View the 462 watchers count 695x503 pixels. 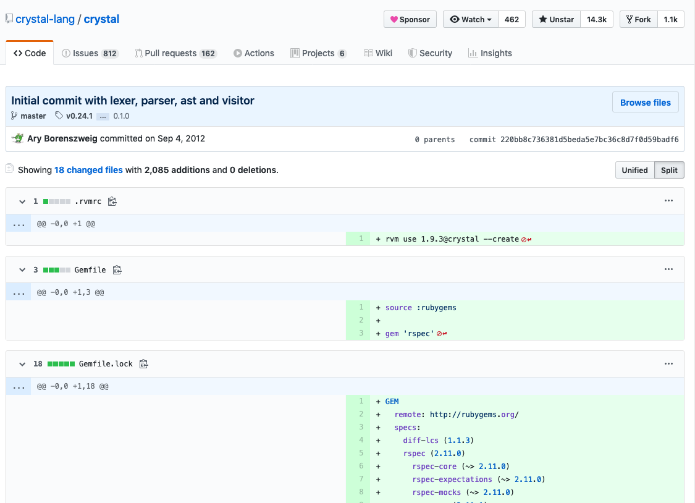[x=512, y=20]
